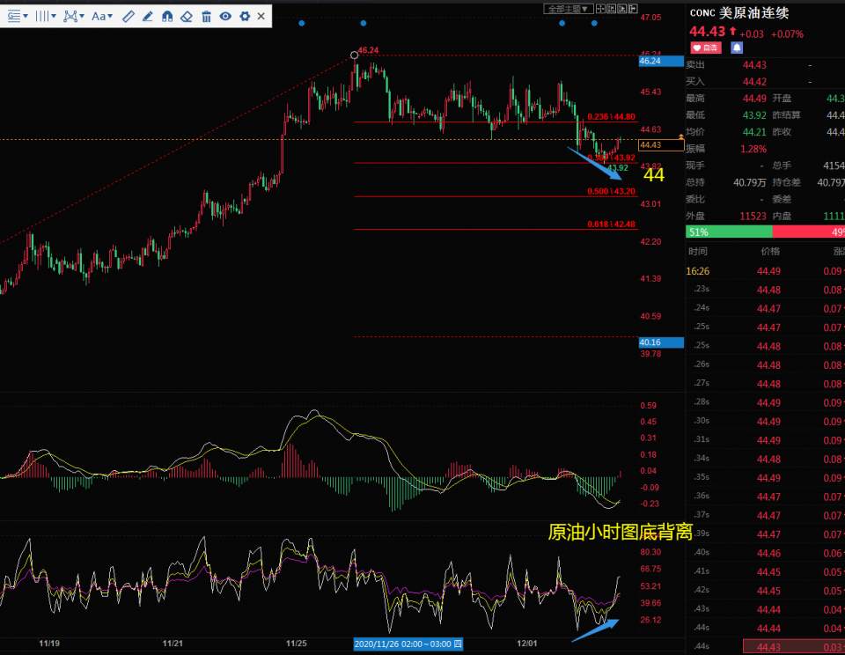
Task: Click the 12/01 date on time axis
Action: [527, 644]
